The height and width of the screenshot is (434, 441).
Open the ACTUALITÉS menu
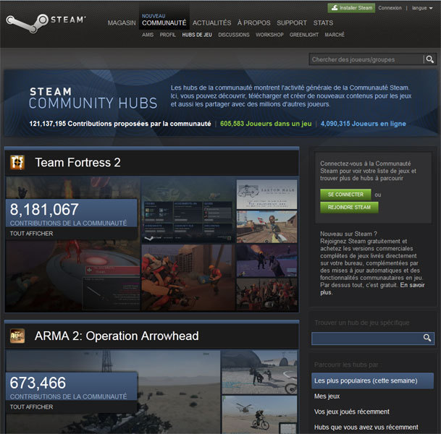pyautogui.click(x=211, y=22)
